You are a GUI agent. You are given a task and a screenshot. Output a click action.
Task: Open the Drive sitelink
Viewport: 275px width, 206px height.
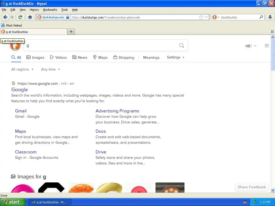pyautogui.click(x=101, y=152)
